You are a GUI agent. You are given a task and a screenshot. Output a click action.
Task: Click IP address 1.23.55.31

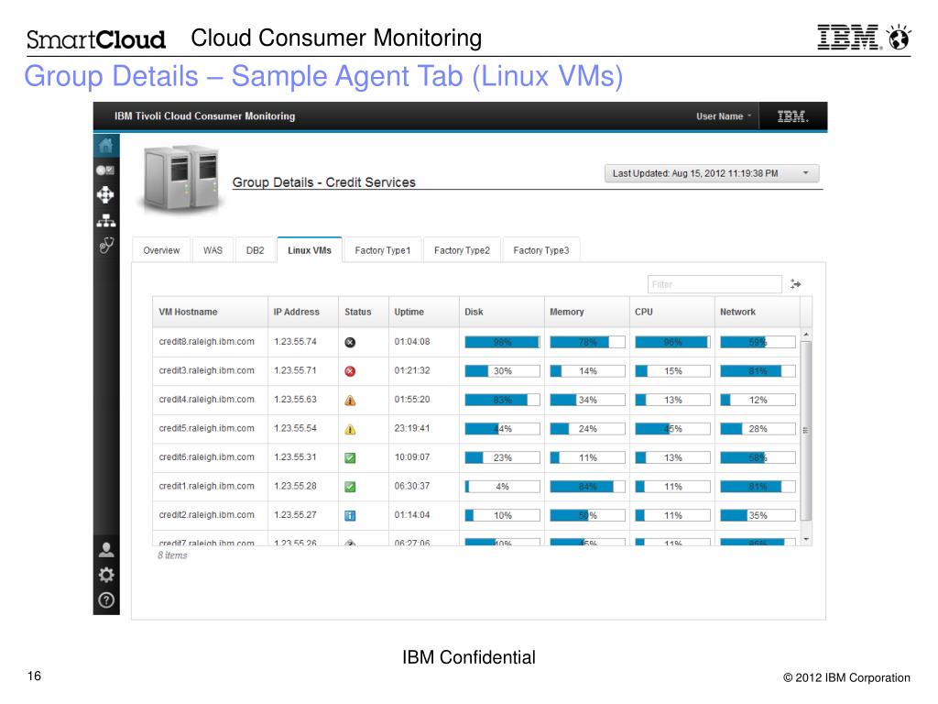pos(296,457)
